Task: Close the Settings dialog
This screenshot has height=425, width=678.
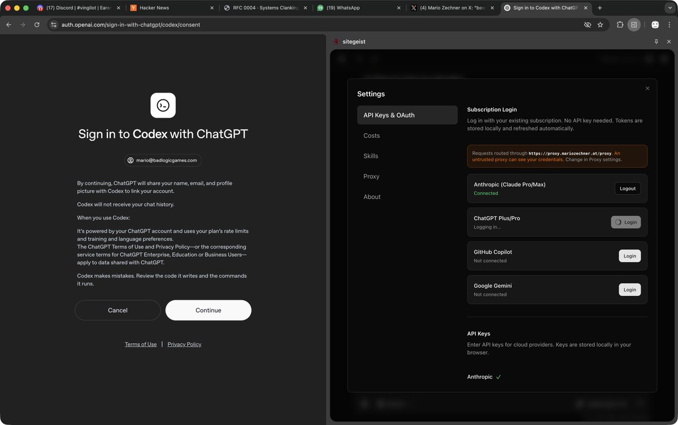Action: click(x=647, y=88)
